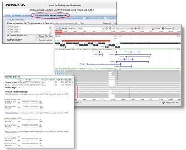
Task: Click the Product length 714 value
Action: coord(19,88)
